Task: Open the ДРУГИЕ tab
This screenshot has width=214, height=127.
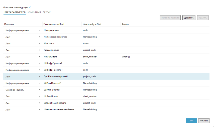Action: (47, 12)
